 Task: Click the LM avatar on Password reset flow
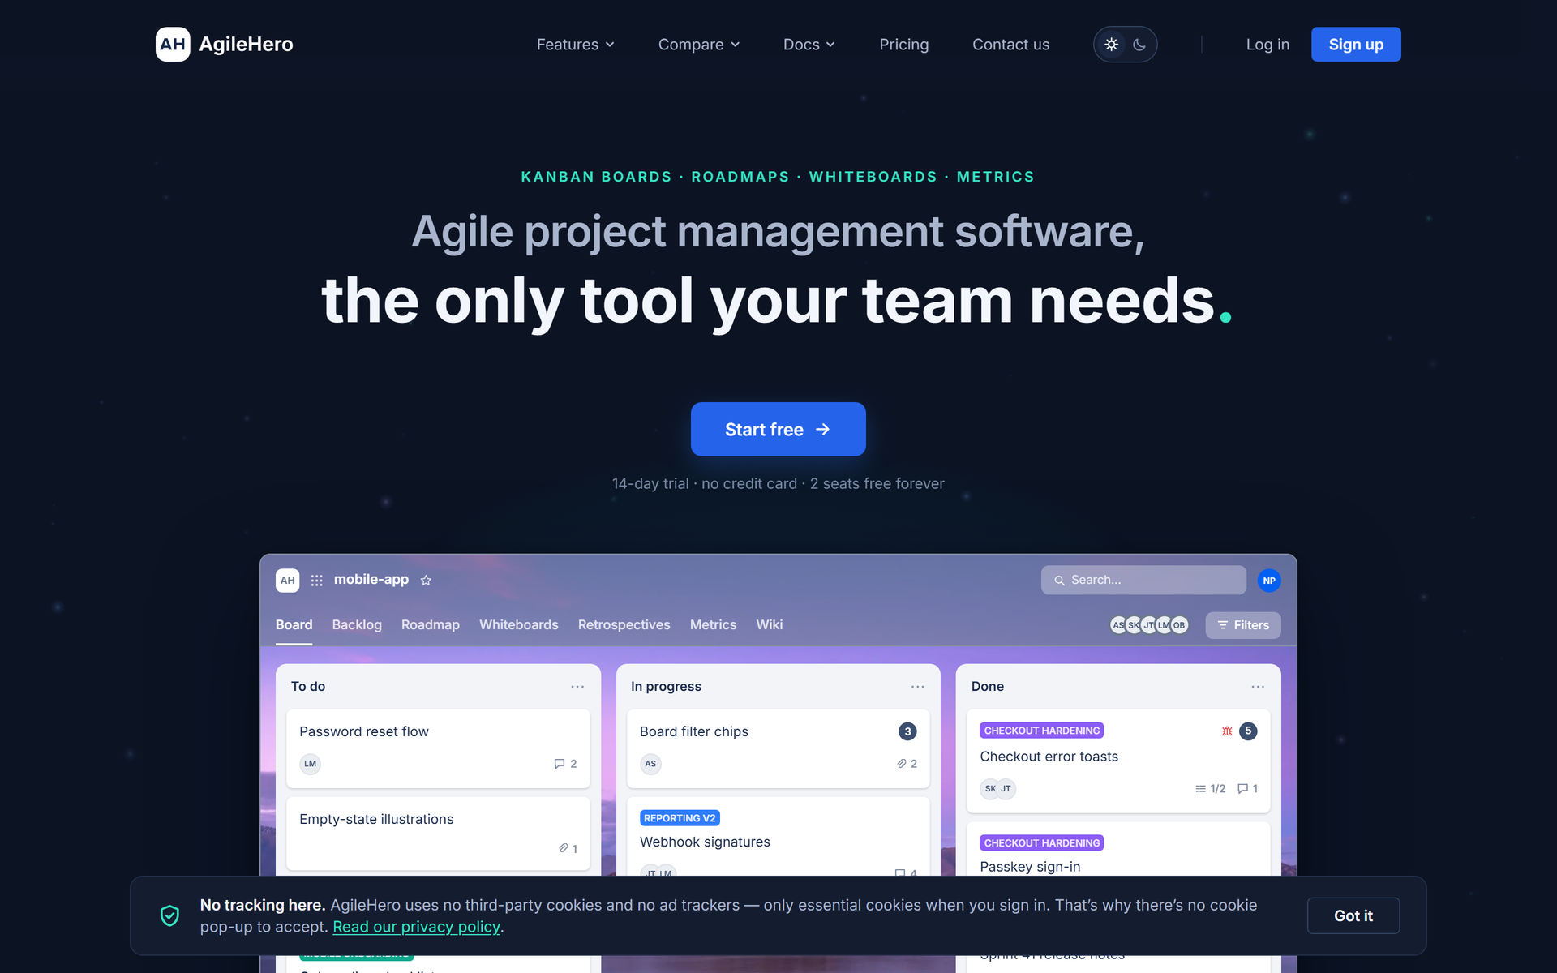[x=311, y=764]
